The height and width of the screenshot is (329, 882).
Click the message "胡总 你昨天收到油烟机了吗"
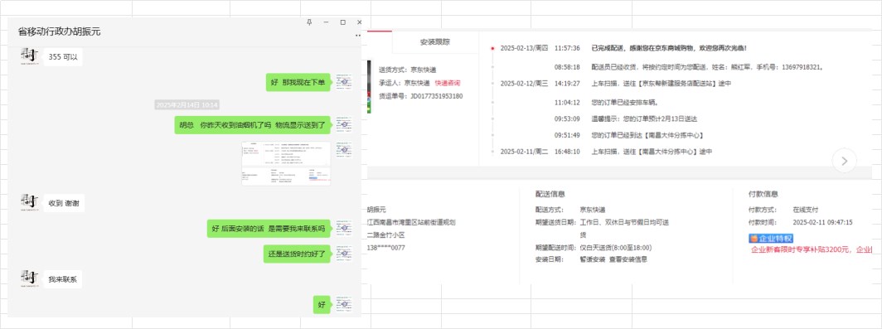pos(253,125)
